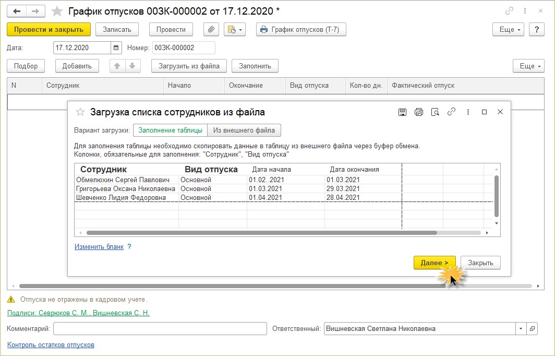Click the Фактический отпуск column header
The height and width of the screenshot is (356, 555).
coord(465,86)
